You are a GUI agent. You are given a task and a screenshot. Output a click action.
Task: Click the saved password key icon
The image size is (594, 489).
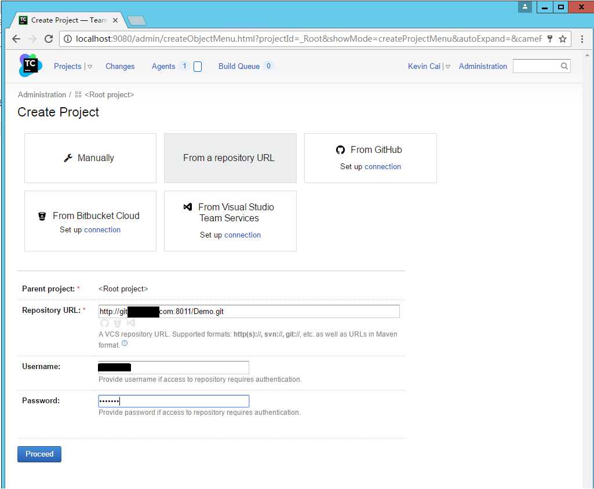point(550,39)
